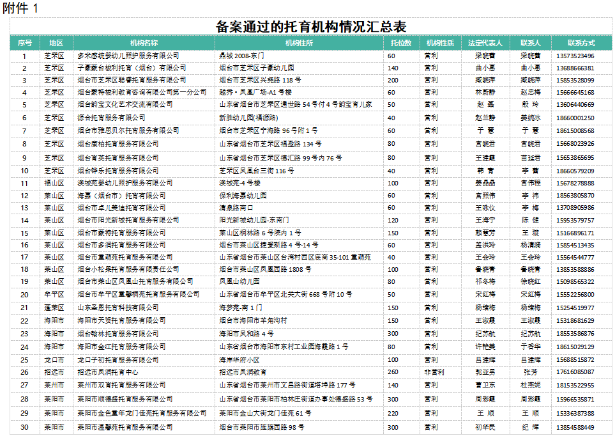The image size is (615, 438).
Task: Click institution name '烟台市雅思贝尔托育服务有限公司'
Action: (x=128, y=130)
